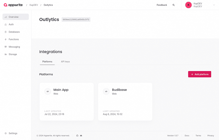
Task: Switch to the API keys tab
Action: click(x=65, y=62)
